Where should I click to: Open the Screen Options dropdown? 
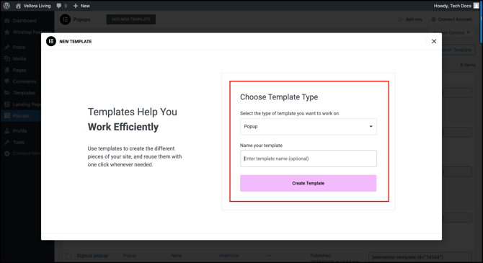(x=451, y=32)
